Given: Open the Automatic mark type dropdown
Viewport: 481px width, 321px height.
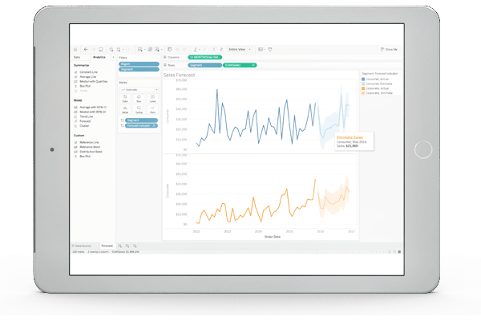Looking at the screenshot, I should (x=139, y=90).
